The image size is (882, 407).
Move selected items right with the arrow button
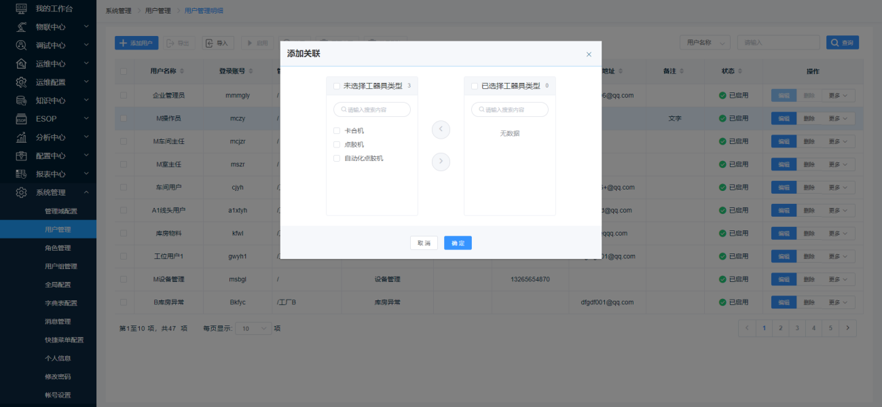click(x=441, y=162)
